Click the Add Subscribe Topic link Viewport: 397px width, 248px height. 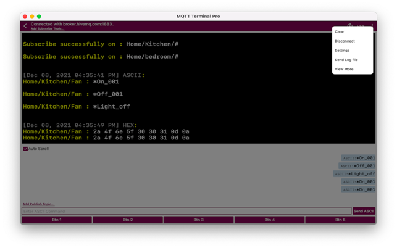coord(48,29)
